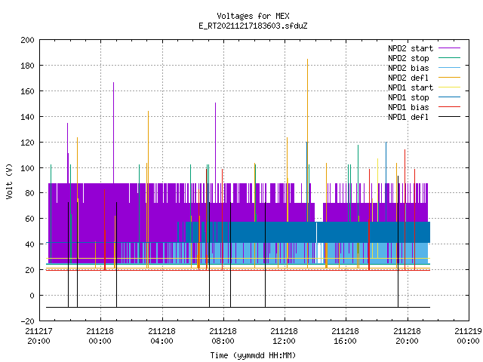Click the x-axis tick '211219 00:00'
This screenshot has height=362, width=483.
click(x=468, y=336)
